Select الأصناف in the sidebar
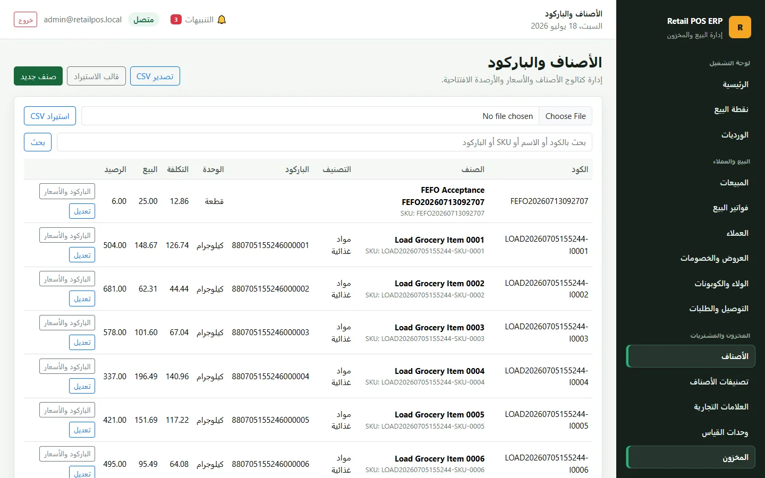 coord(691,356)
